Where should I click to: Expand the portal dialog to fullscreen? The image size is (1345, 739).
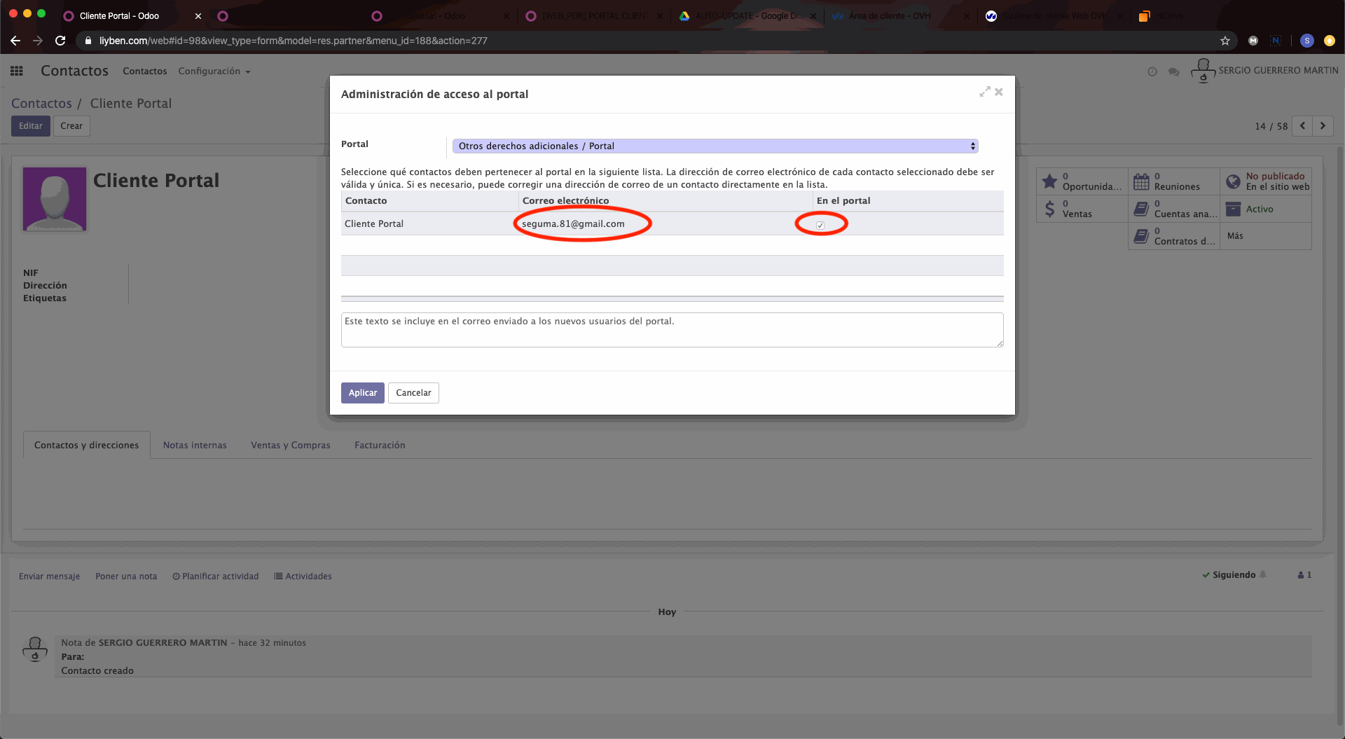[984, 92]
